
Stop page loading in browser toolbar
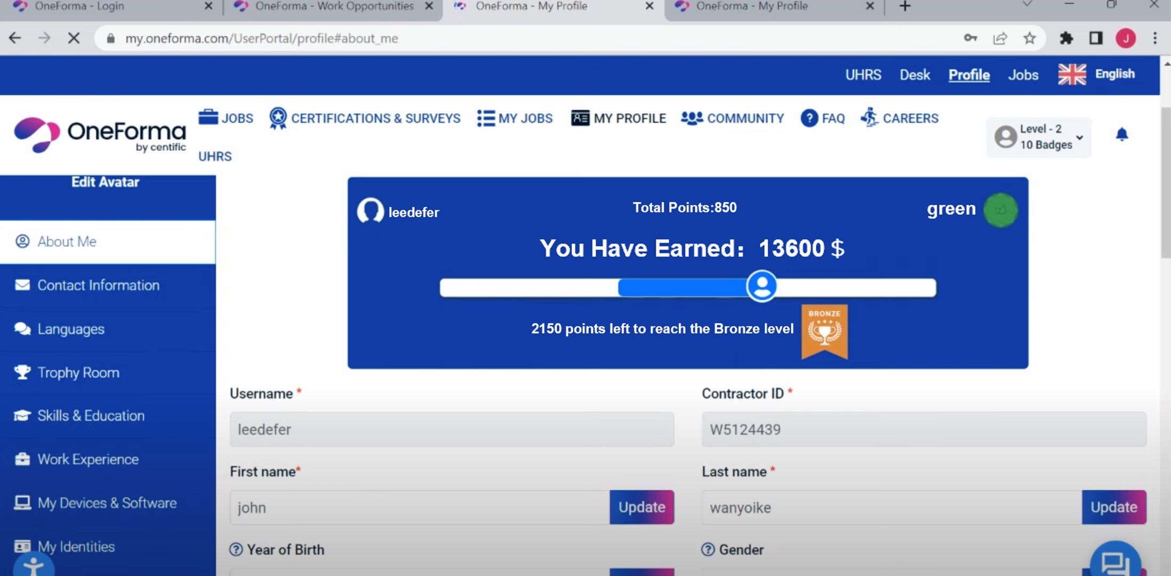[x=74, y=38]
